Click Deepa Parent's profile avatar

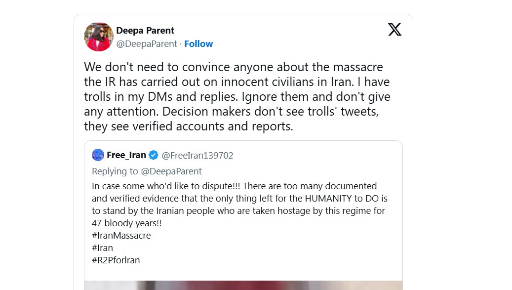pos(99,37)
